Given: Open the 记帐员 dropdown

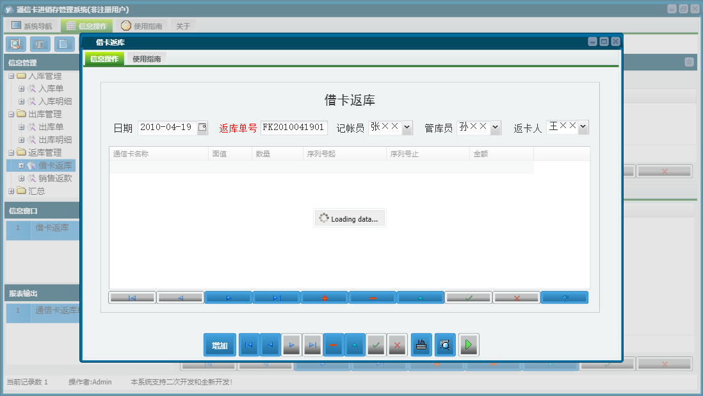Looking at the screenshot, I should (x=407, y=128).
